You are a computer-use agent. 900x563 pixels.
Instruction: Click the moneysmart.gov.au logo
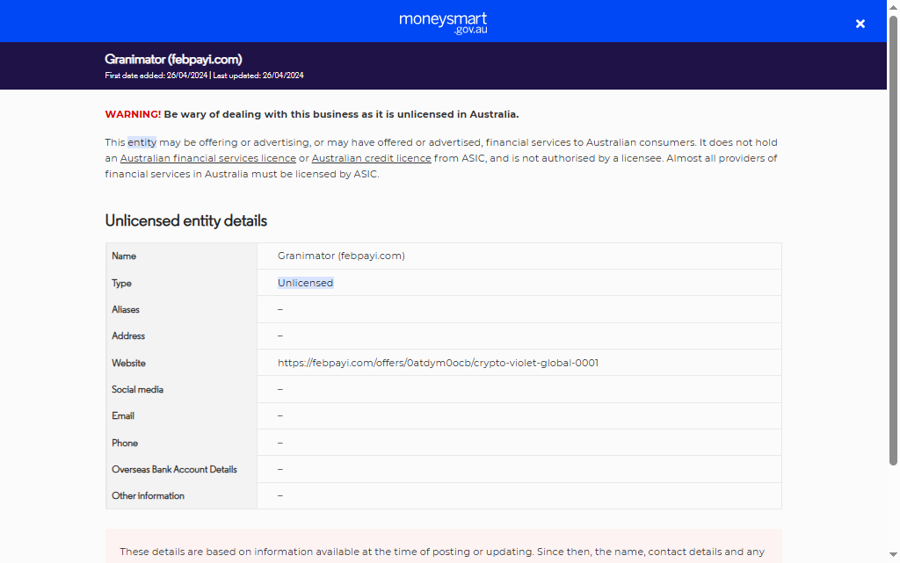[443, 22]
